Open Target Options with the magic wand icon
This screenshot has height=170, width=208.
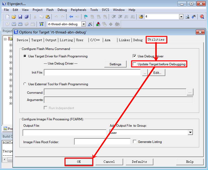point(90,24)
